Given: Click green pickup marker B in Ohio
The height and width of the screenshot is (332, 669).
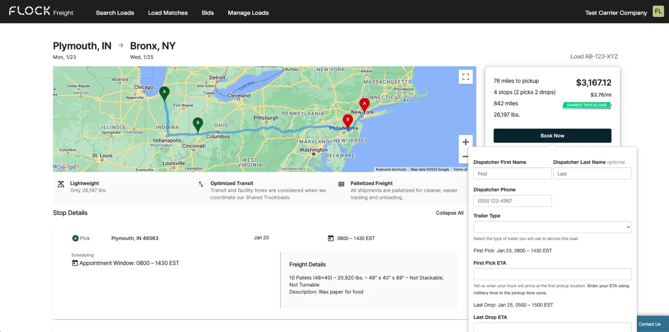Looking at the screenshot, I should (x=198, y=124).
